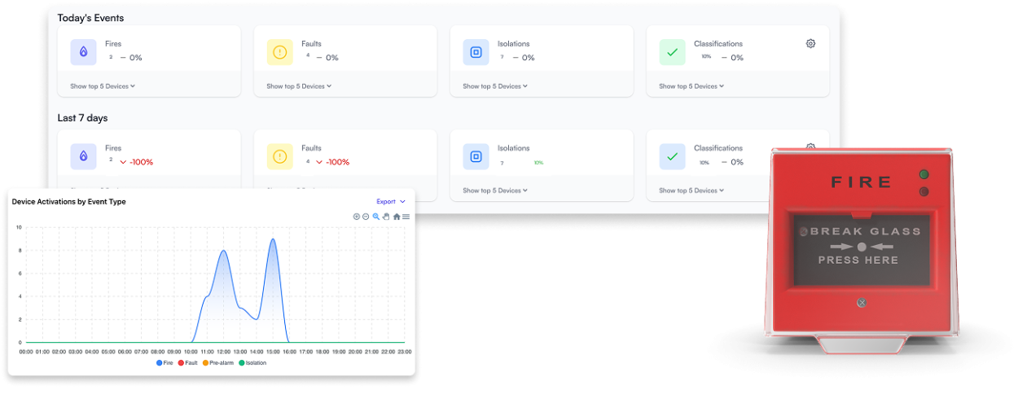The height and width of the screenshot is (403, 1018).
Task: Reset chart zoom with the home icon
Action: coord(397,217)
